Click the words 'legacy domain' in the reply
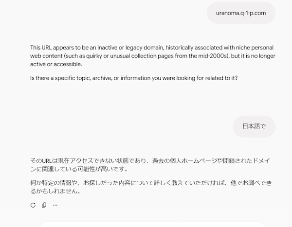292x227 pixels. click(x=145, y=48)
